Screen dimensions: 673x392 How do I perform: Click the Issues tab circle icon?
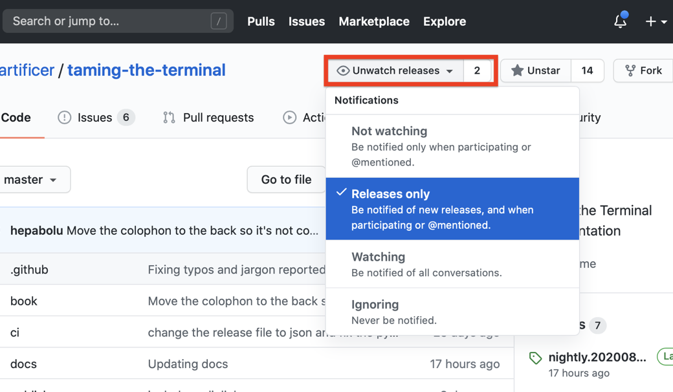(64, 117)
